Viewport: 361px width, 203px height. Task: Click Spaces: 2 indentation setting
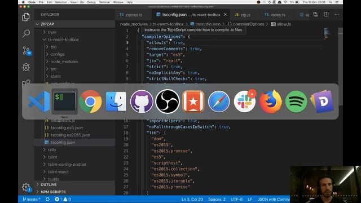pyautogui.click(x=217, y=199)
